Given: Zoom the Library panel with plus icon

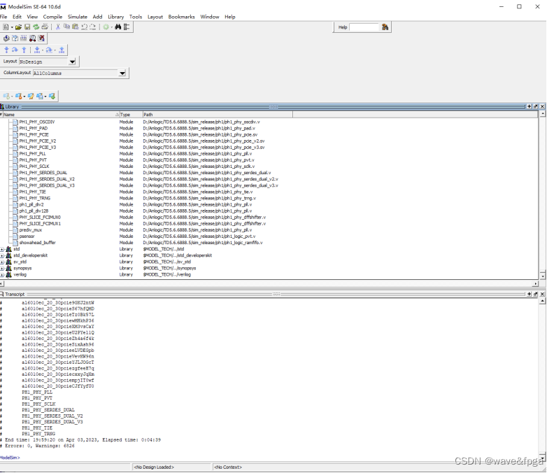Looking at the screenshot, I should (530, 106).
